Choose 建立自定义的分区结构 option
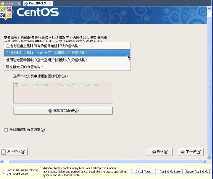213x179 pixels. click(67, 67)
